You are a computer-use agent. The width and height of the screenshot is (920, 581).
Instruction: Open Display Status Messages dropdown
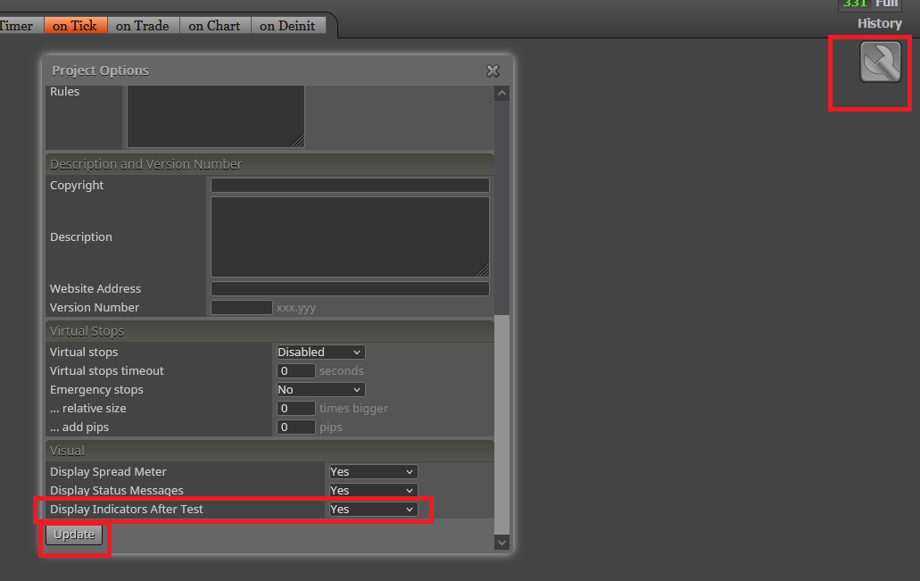pos(373,491)
